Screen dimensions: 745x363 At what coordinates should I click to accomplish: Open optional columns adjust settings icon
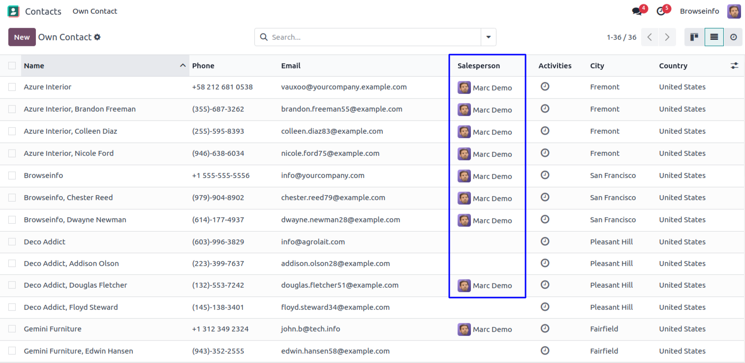tap(734, 66)
